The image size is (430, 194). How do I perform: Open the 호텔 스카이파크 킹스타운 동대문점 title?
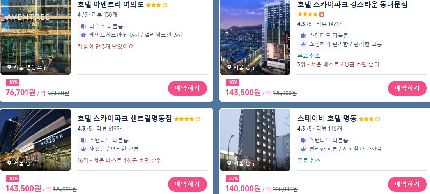pos(352,5)
